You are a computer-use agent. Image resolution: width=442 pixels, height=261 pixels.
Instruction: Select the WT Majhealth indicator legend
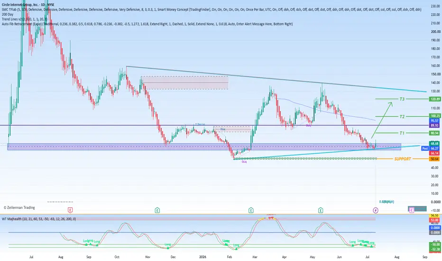click(x=39, y=219)
